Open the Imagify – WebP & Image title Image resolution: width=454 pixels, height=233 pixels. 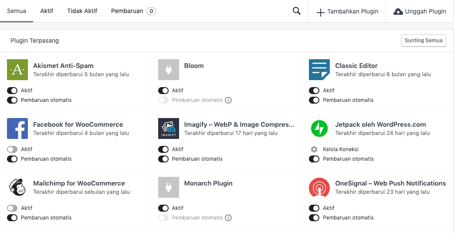coord(239,125)
